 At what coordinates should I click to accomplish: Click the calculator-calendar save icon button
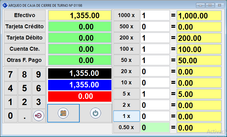coord(63,113)
